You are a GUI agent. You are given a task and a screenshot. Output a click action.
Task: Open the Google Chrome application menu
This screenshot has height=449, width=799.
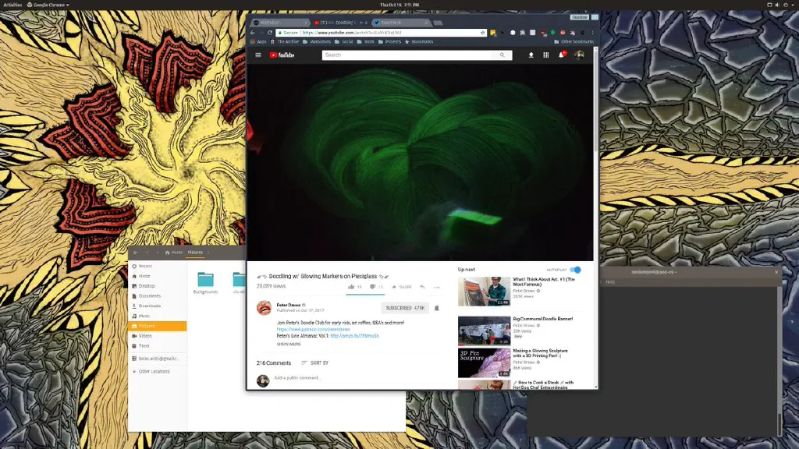48,5
